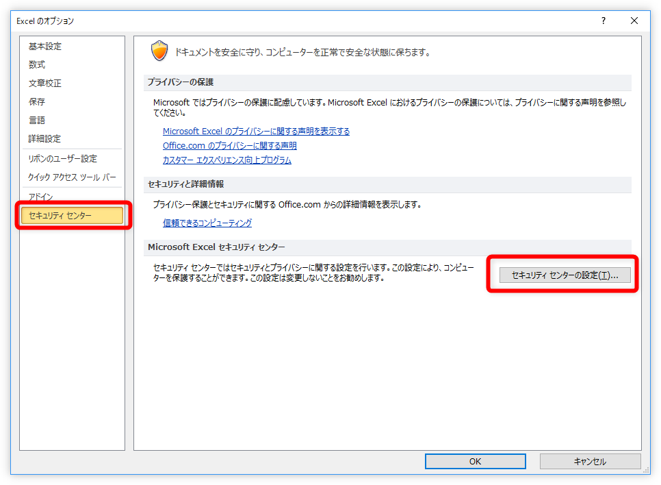Open the 信頼できるコンピューティング link
This screenshot has height=485, width=661.
[x=207, y=223]
